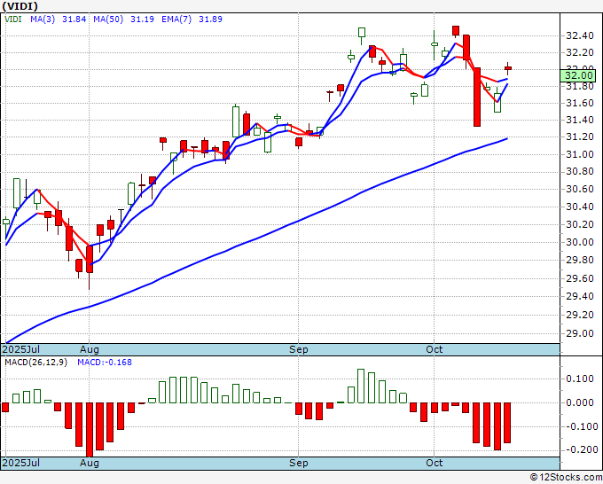
Task: Click the EMA(7) legend label
Action: tap(176, 19)
